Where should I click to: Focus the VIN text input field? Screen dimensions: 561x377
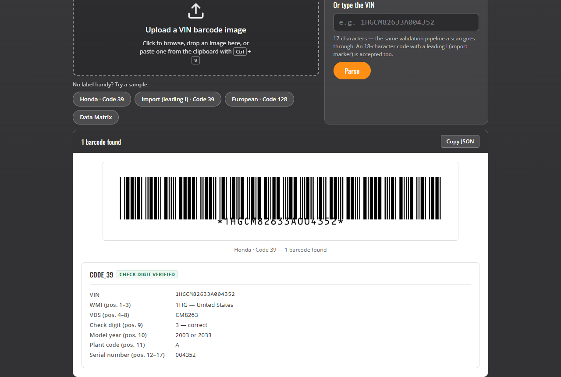coord(406,22)
